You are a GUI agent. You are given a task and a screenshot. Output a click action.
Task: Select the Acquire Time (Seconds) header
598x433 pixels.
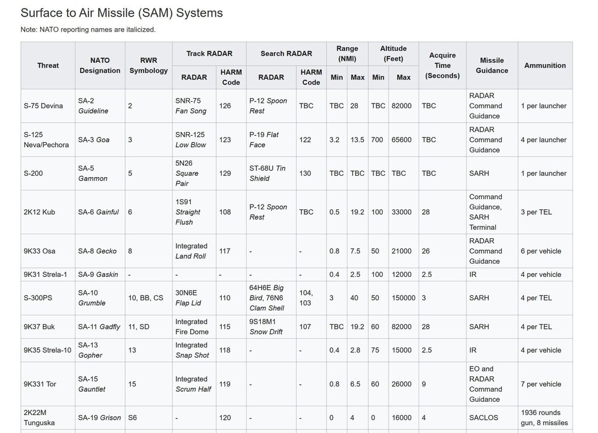(443, 65)
